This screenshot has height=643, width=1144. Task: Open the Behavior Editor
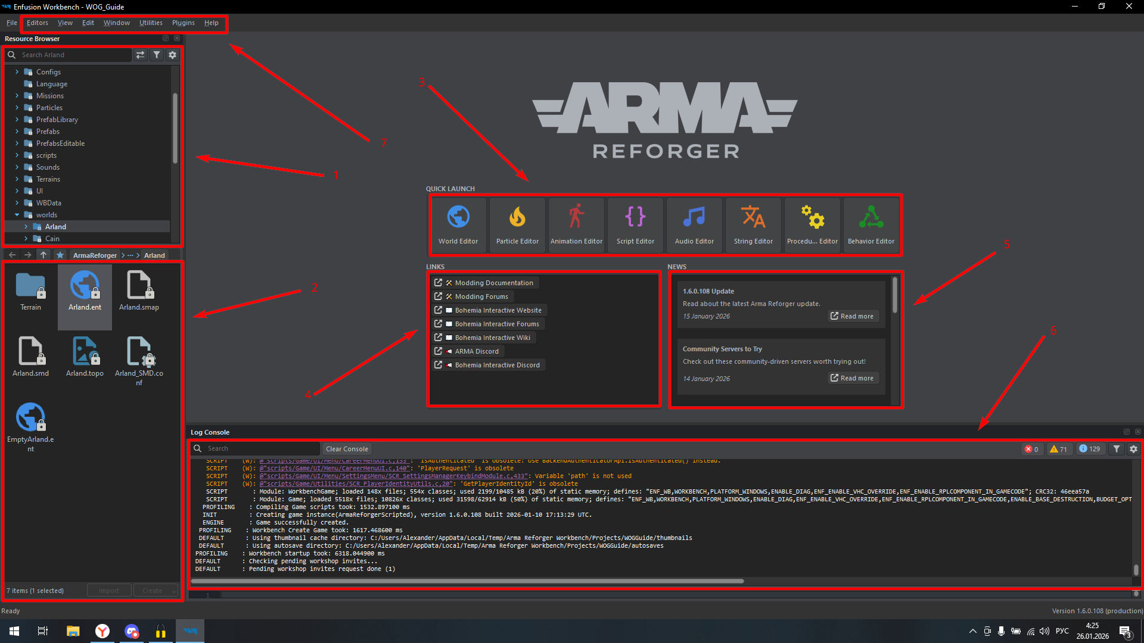click(871, 225)
